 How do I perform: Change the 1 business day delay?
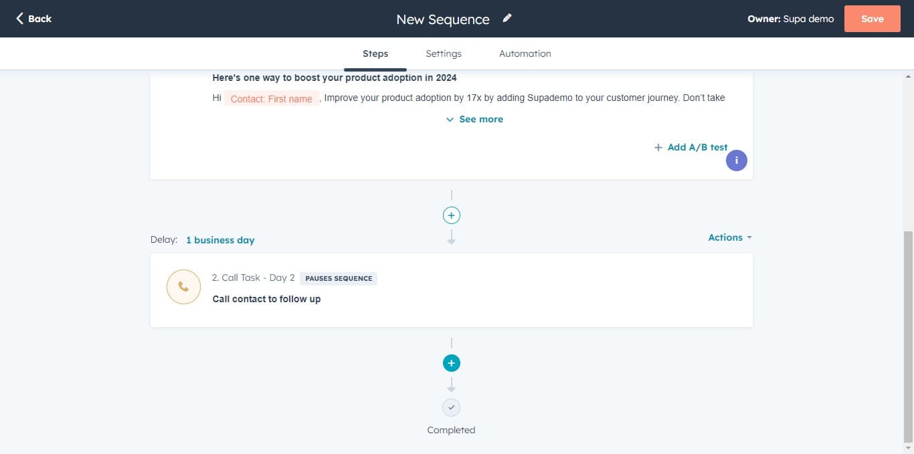pos(220,240)
